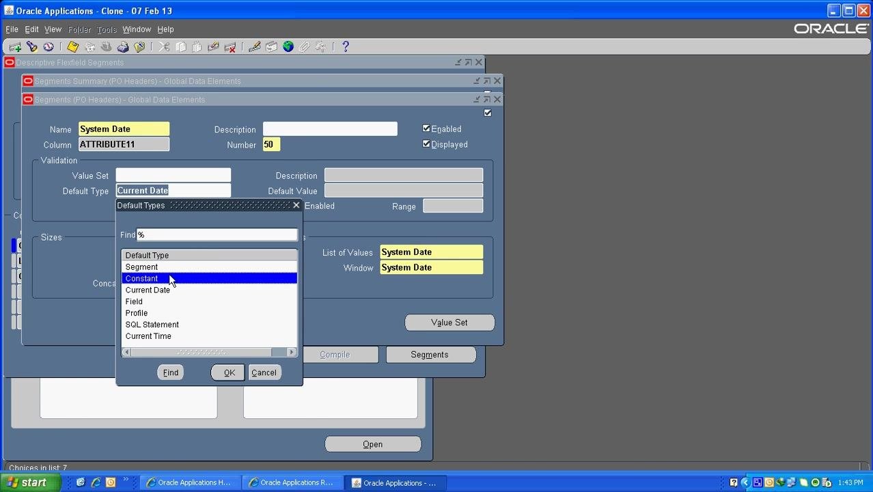Click the Number field showing 50
This screenshot has width=873, height=492.
point(271,145)
